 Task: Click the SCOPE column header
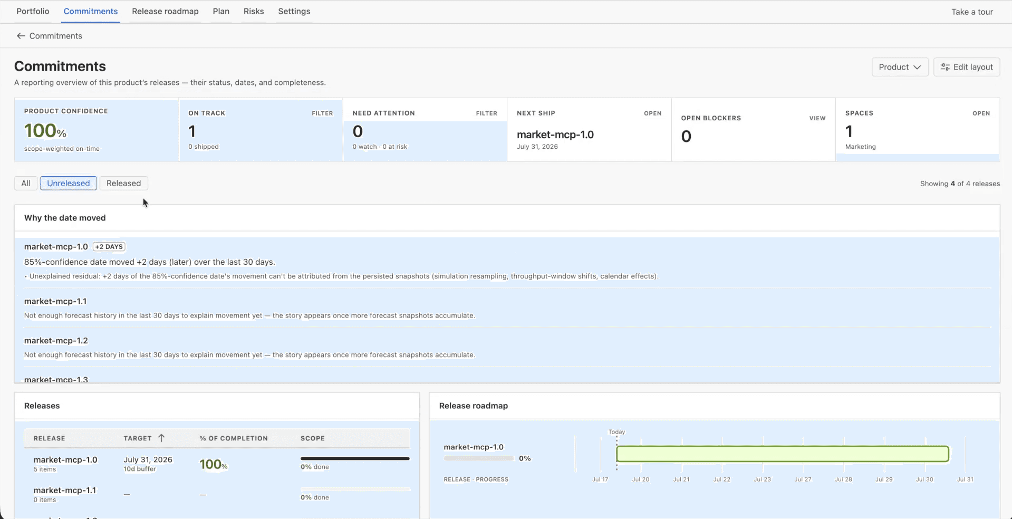(313, 438)
